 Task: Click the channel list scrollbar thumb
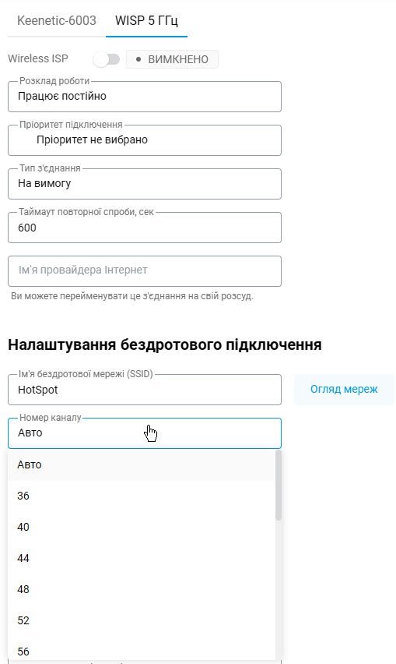[278, 486]
